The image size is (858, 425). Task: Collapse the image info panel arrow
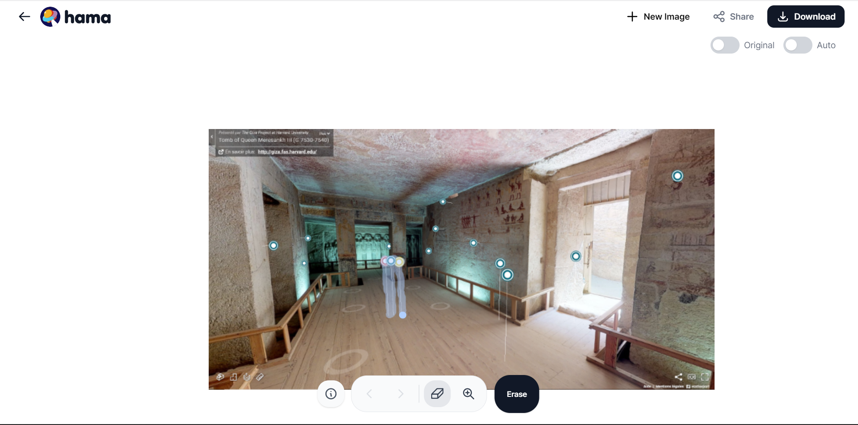[212, 137]
